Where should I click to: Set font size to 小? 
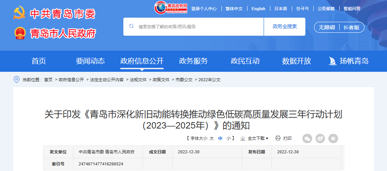[x=228, y=138]
